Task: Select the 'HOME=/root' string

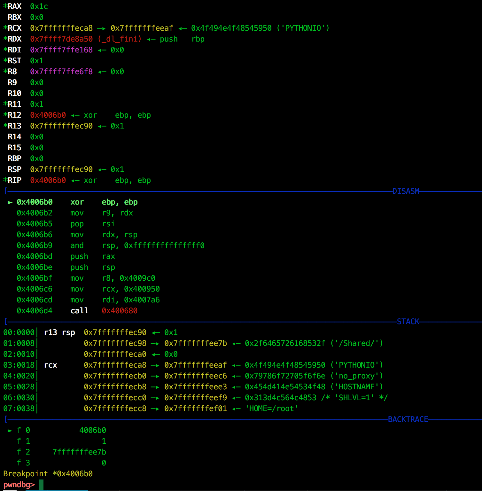Action: click(272, 409)
